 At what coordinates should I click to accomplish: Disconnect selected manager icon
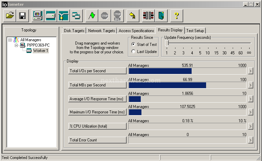point(148,16)
